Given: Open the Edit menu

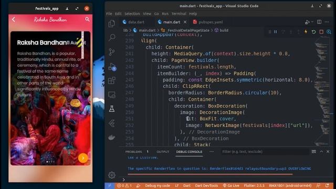Looking at the screenshot, I should (x=118, y=14).
